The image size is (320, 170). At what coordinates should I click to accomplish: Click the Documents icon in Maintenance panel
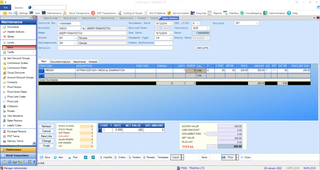(x=4, y=27)
